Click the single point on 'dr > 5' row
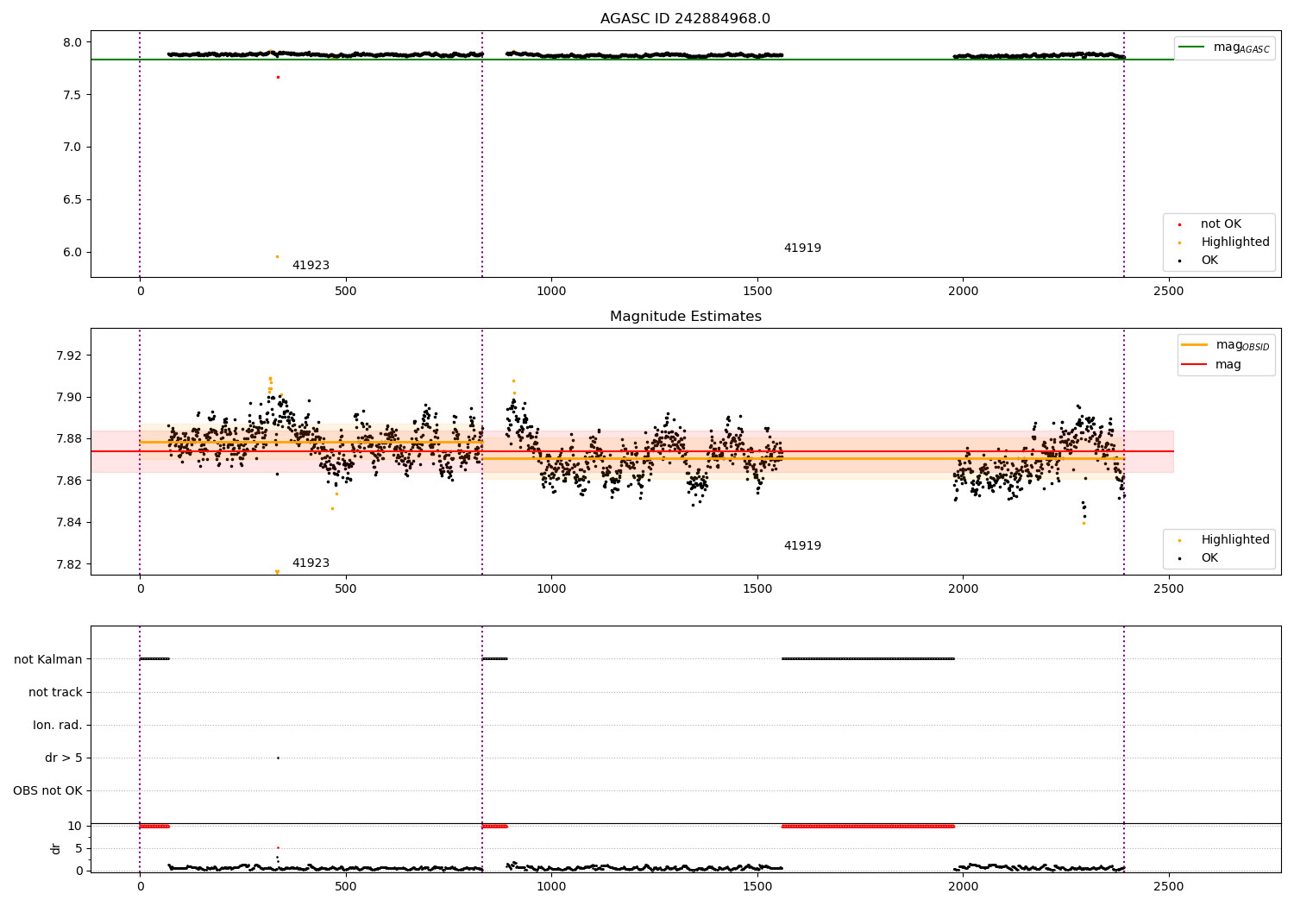1294x906 pixels. 278,758
